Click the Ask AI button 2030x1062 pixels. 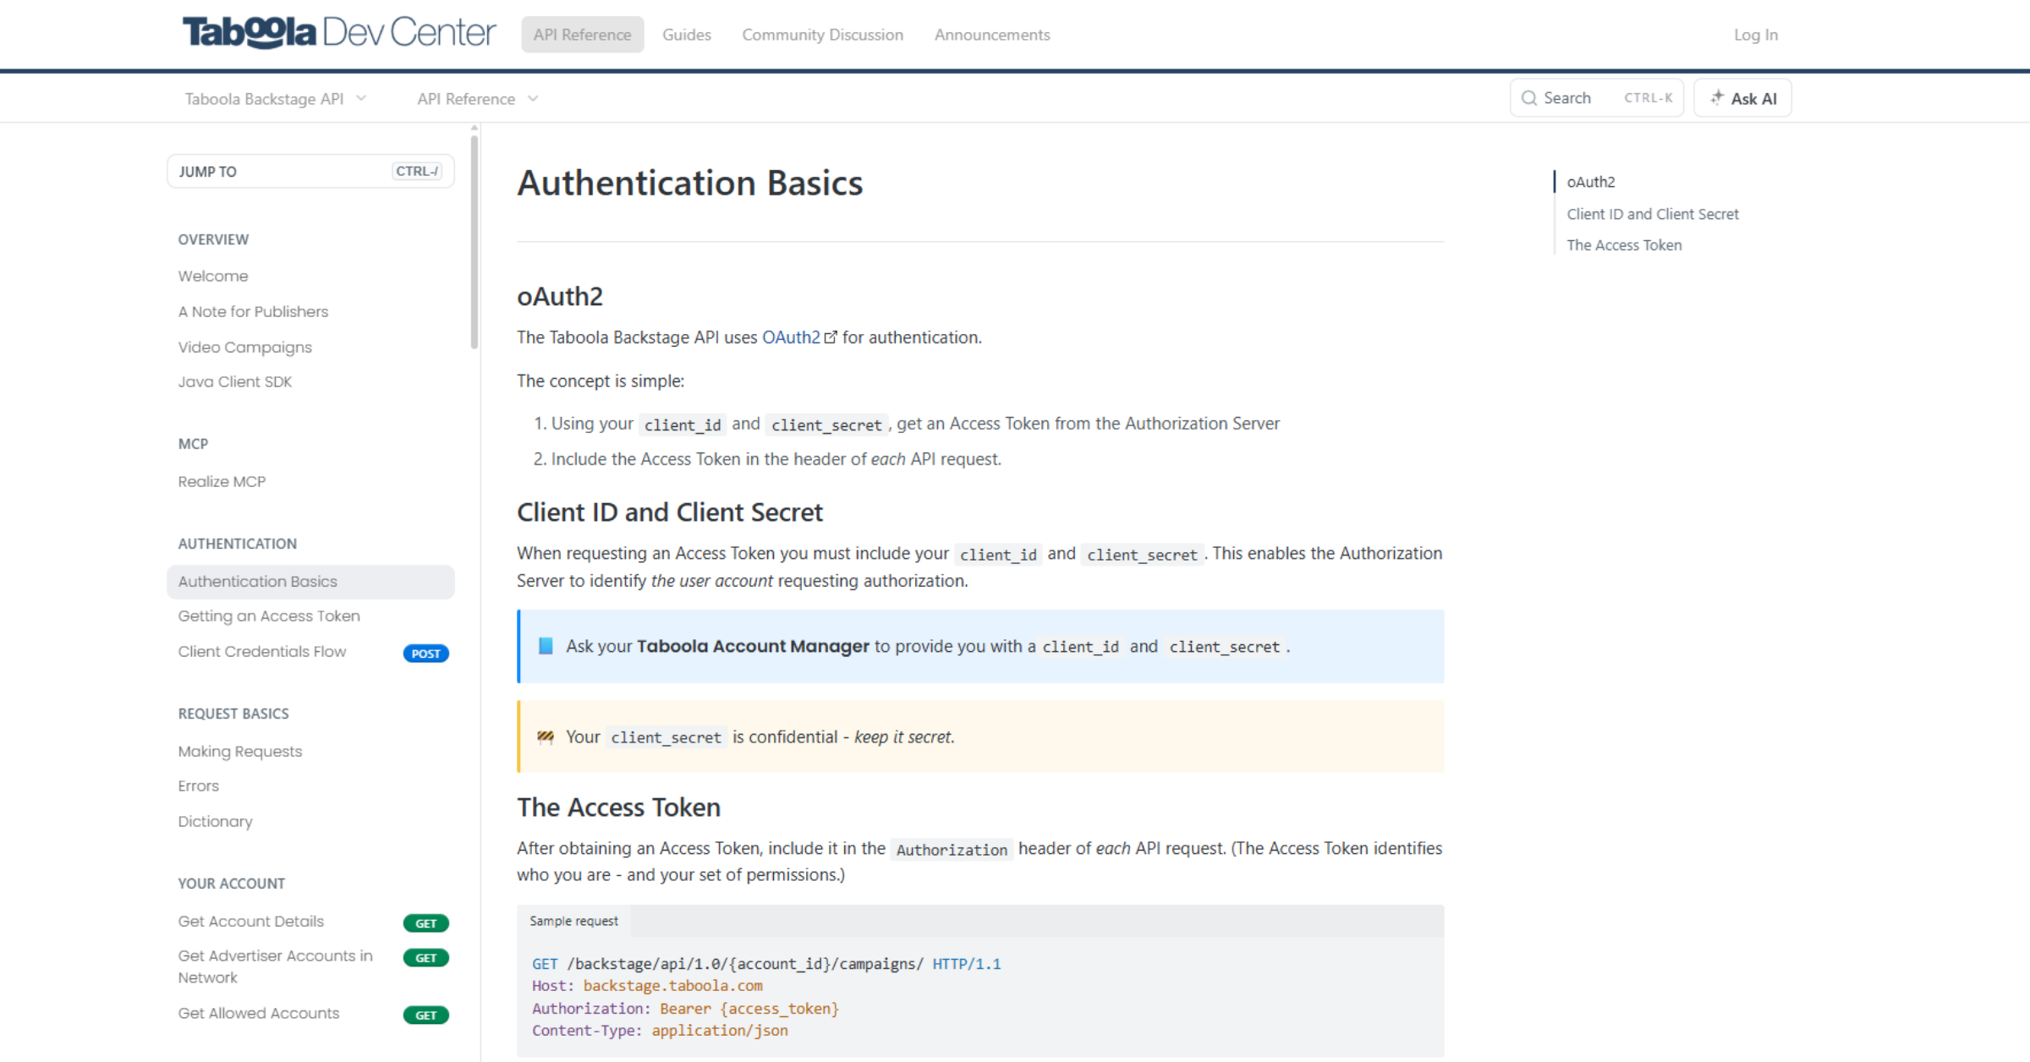tap(1742, 98)
